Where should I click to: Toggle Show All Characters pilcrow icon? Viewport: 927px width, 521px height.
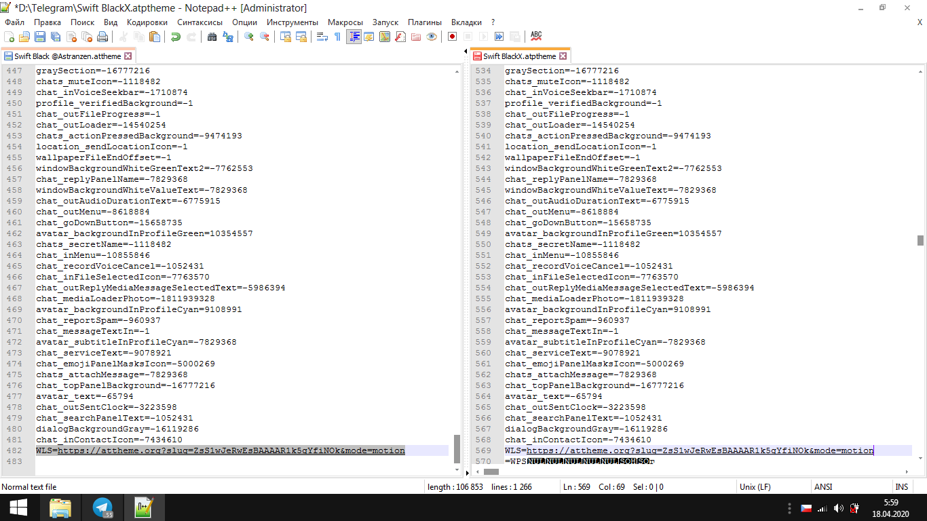coord(338,37)
